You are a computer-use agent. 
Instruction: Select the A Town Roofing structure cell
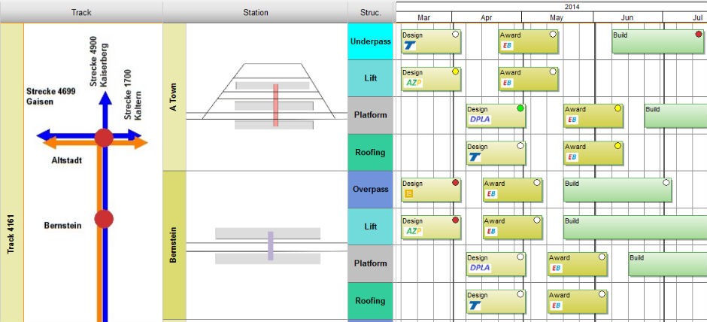(371, 153)
